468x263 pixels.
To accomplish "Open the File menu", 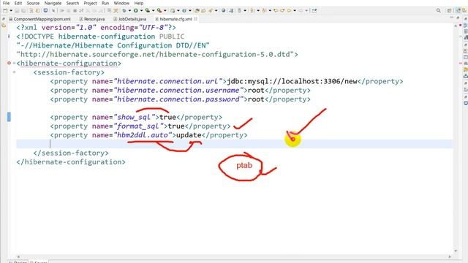I will click(x=6, y=3).
